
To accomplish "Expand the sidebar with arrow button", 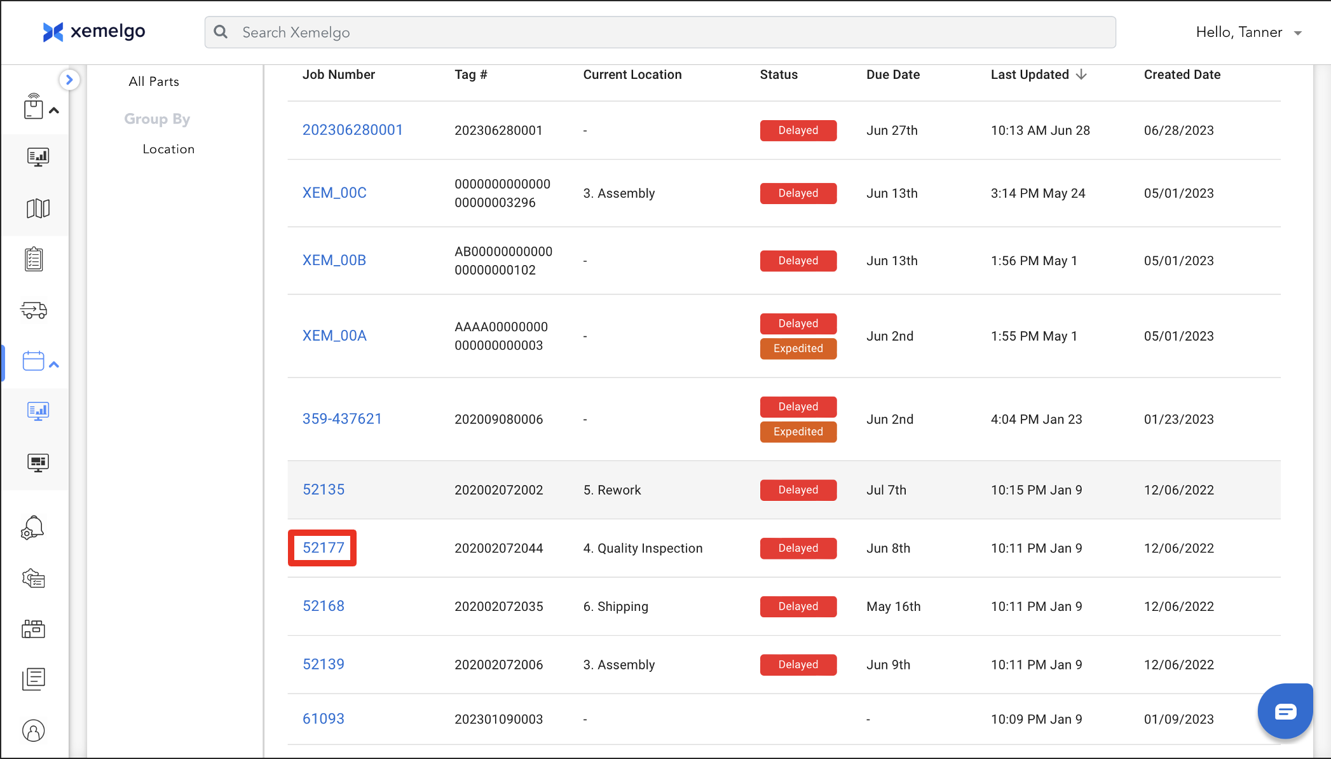I will pyautogui.click(x=69, y=80).
